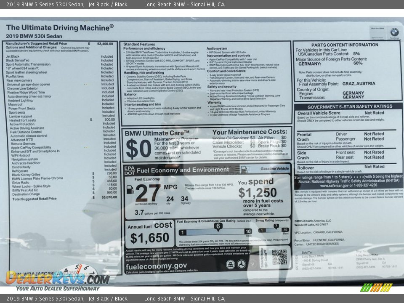Click the Parts Content Information heading
Viewport: 404px width, 303px height.
pos(345,45)
